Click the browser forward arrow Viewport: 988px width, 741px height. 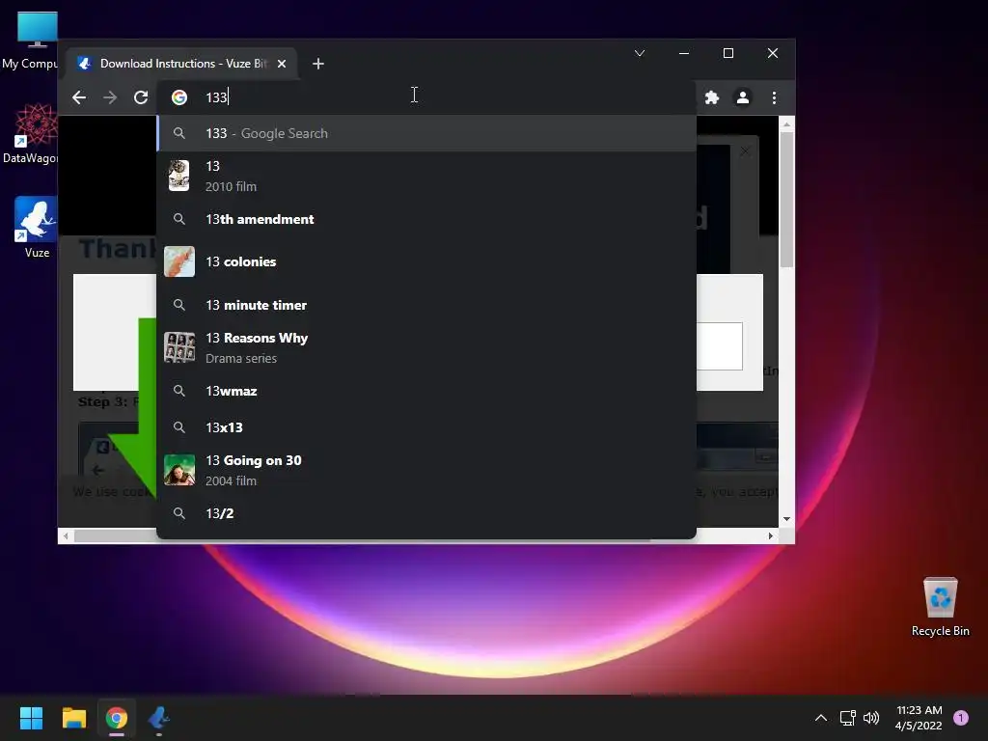[x=110, y=97]
